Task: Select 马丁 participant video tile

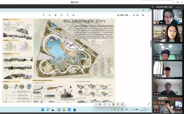Action: [168, 105]
